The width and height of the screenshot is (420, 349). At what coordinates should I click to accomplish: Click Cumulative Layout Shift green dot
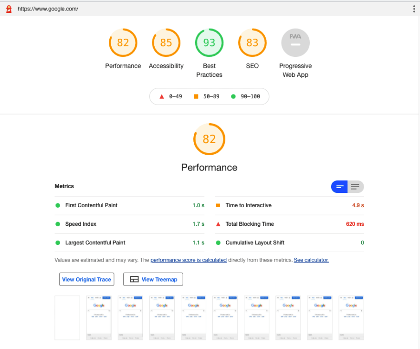[218, 243]
